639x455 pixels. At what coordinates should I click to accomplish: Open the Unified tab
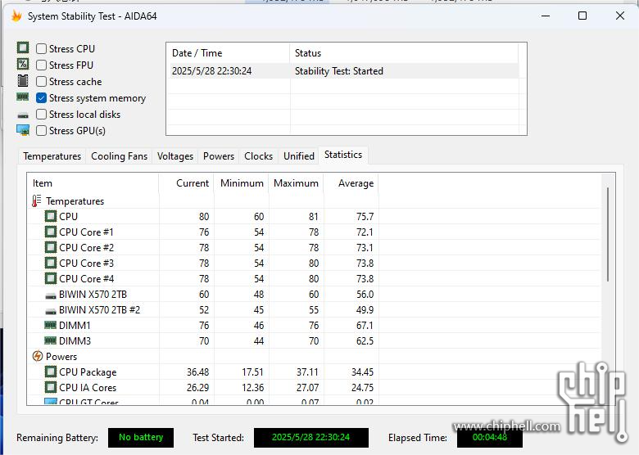click(299, 156)
